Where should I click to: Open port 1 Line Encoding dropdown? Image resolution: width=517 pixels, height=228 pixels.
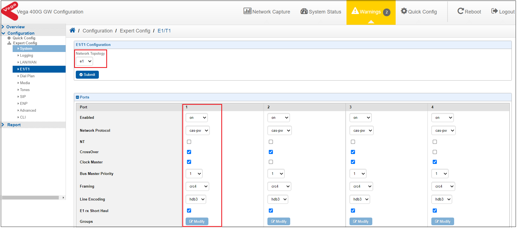(196, 199)
